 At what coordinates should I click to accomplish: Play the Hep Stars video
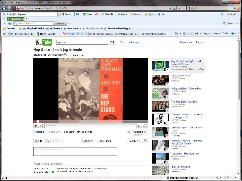36,126
